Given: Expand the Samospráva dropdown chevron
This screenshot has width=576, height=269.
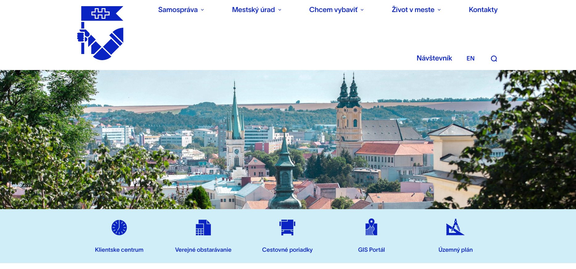Looking at the screenshot, I should pyautogui.click(x=203, y=10).
